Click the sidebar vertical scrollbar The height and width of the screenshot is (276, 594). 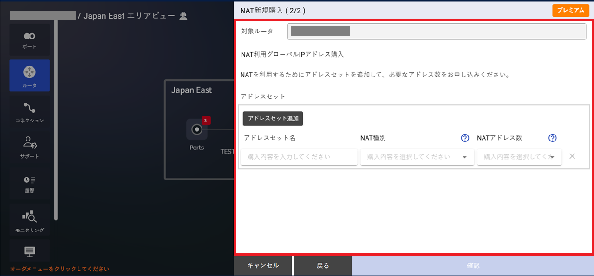click(x=56, y=120)
